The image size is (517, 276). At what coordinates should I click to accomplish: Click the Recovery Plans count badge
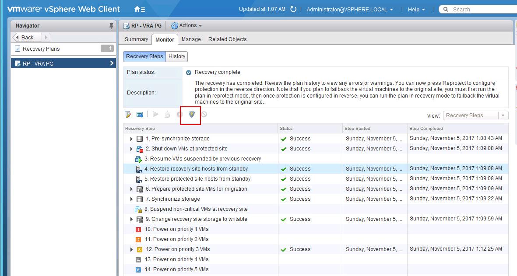[107, 49]
